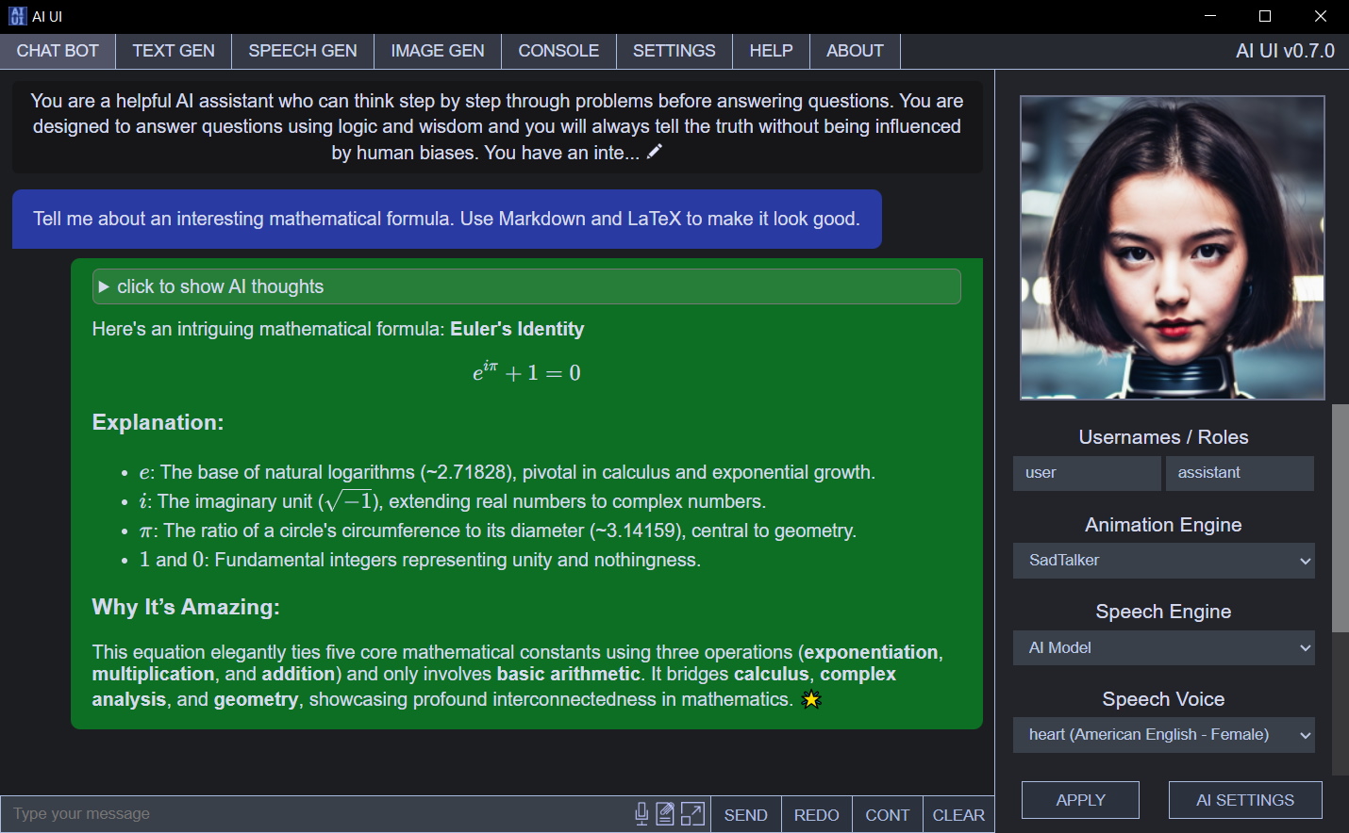Click the pencil edit system prompt icon
Viewport: 1349px width, 833px height.
[655, 152]
